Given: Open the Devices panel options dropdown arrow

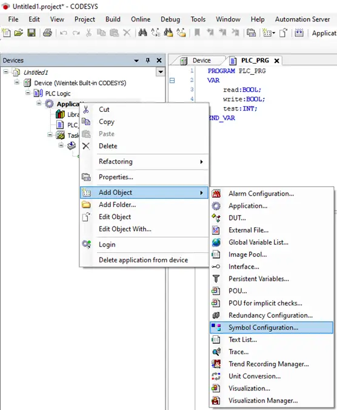Looking at the screenshot, I should pos(136,61).
